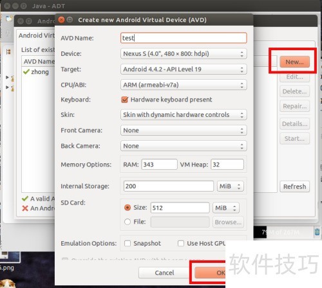322x288 pixels.
Task: Click Cancel in the Create AVD dialog
Action: pos(165,273)
